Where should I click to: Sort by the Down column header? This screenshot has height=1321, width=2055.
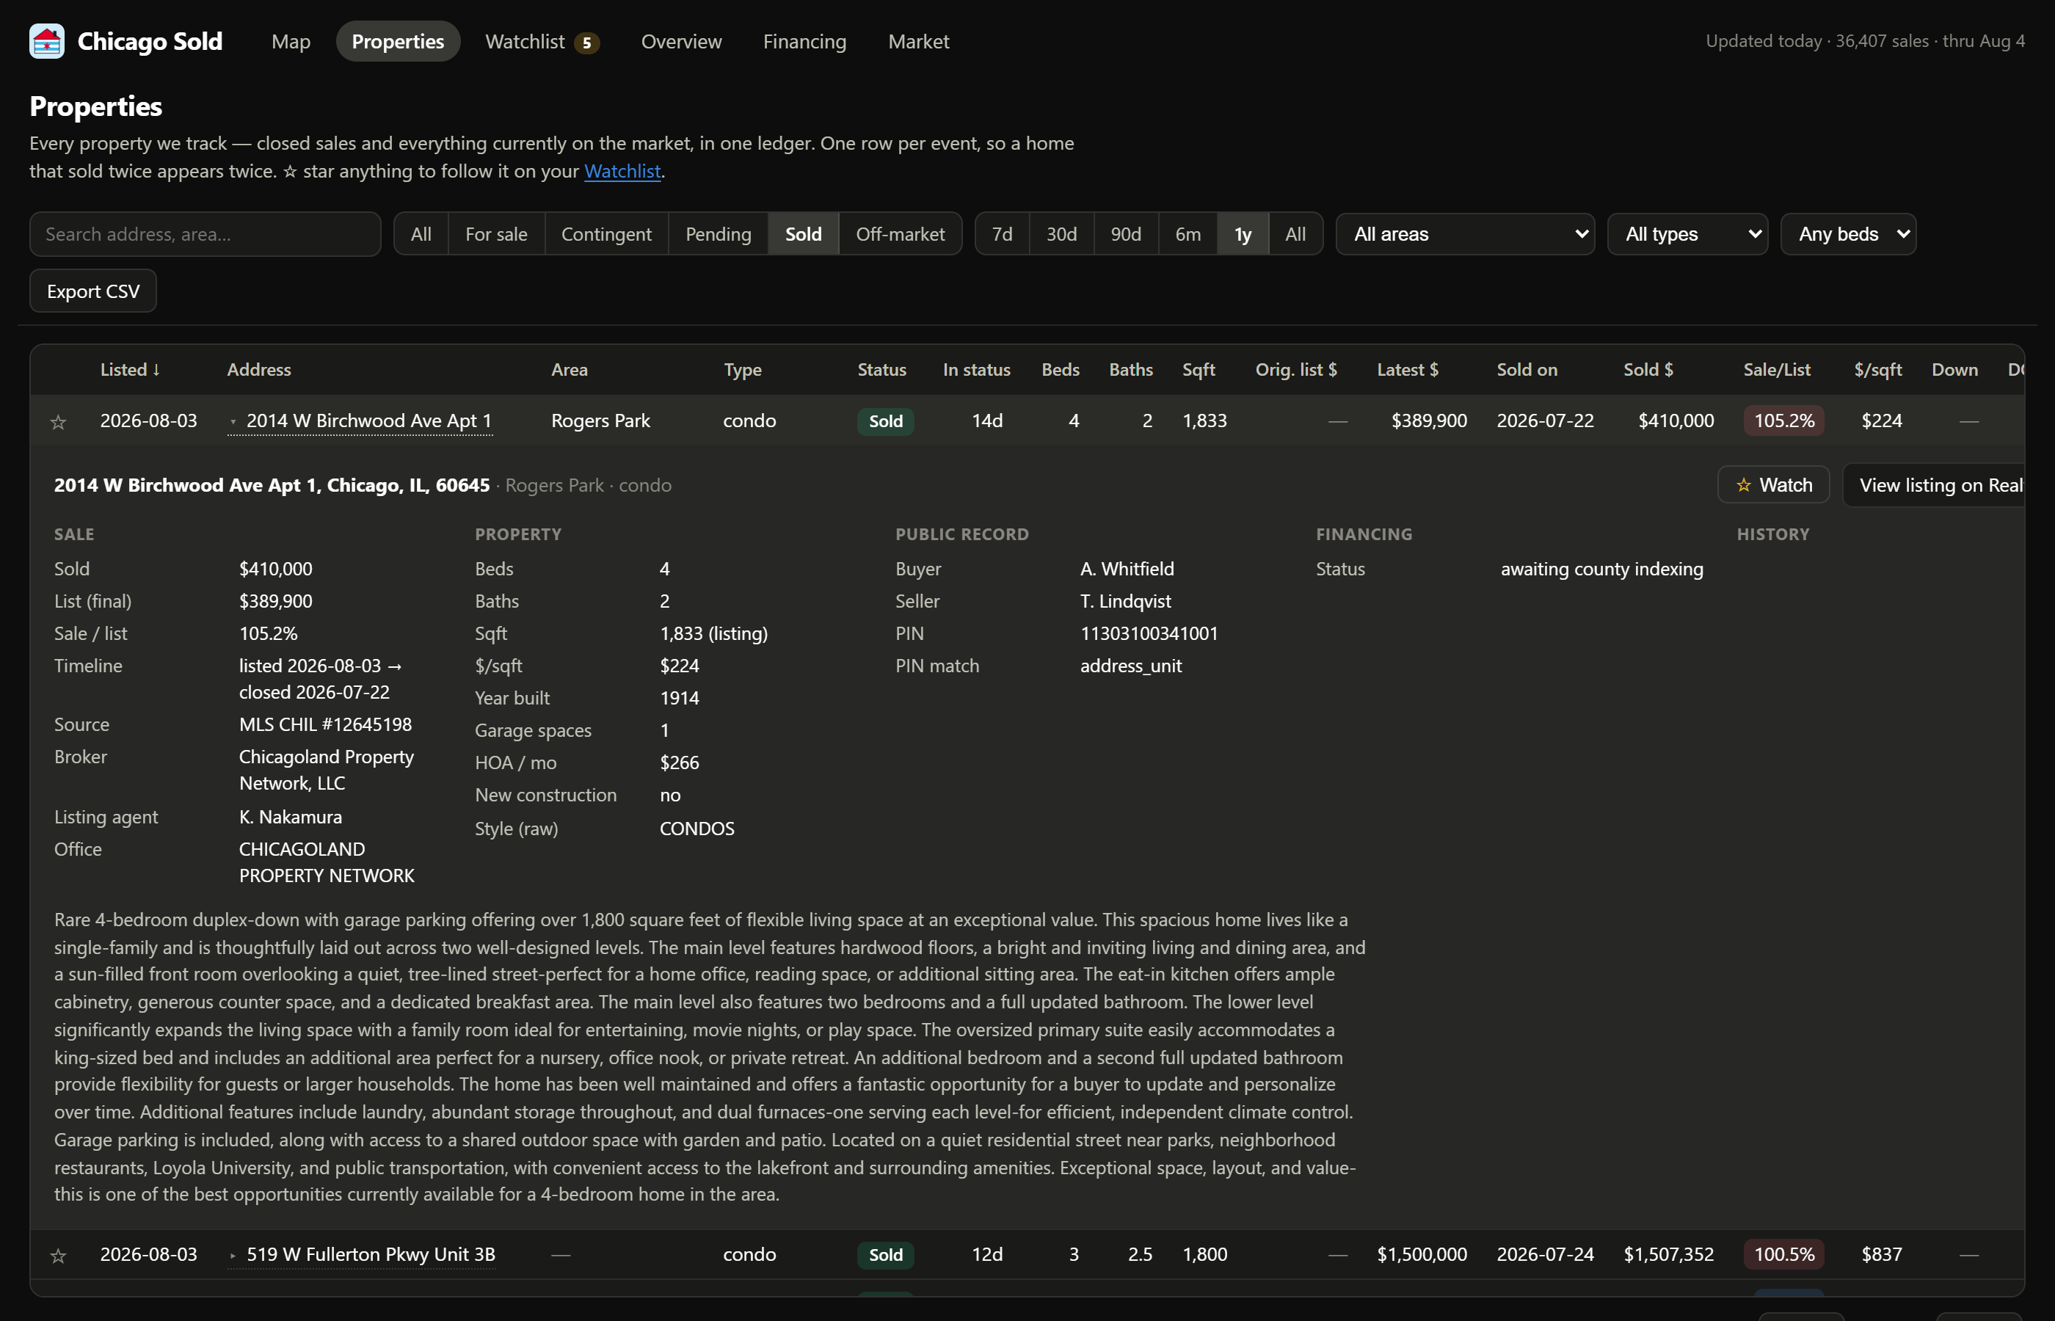(1954, 370)
